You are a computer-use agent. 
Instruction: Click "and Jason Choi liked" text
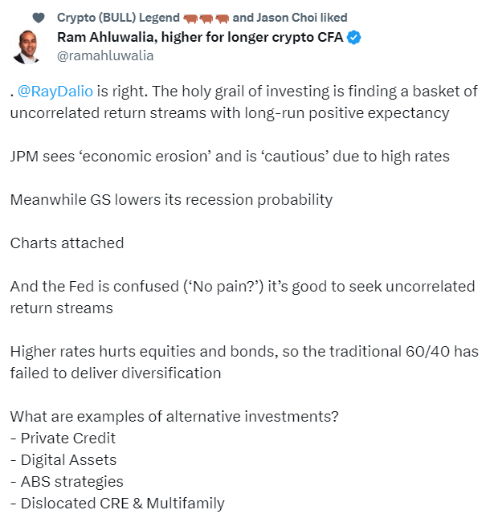coord(290,18)
